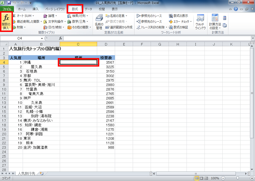Viewport: 255px width, 181px height.
Task: Click the calculate sheet icon
Action: pos(225,25)
